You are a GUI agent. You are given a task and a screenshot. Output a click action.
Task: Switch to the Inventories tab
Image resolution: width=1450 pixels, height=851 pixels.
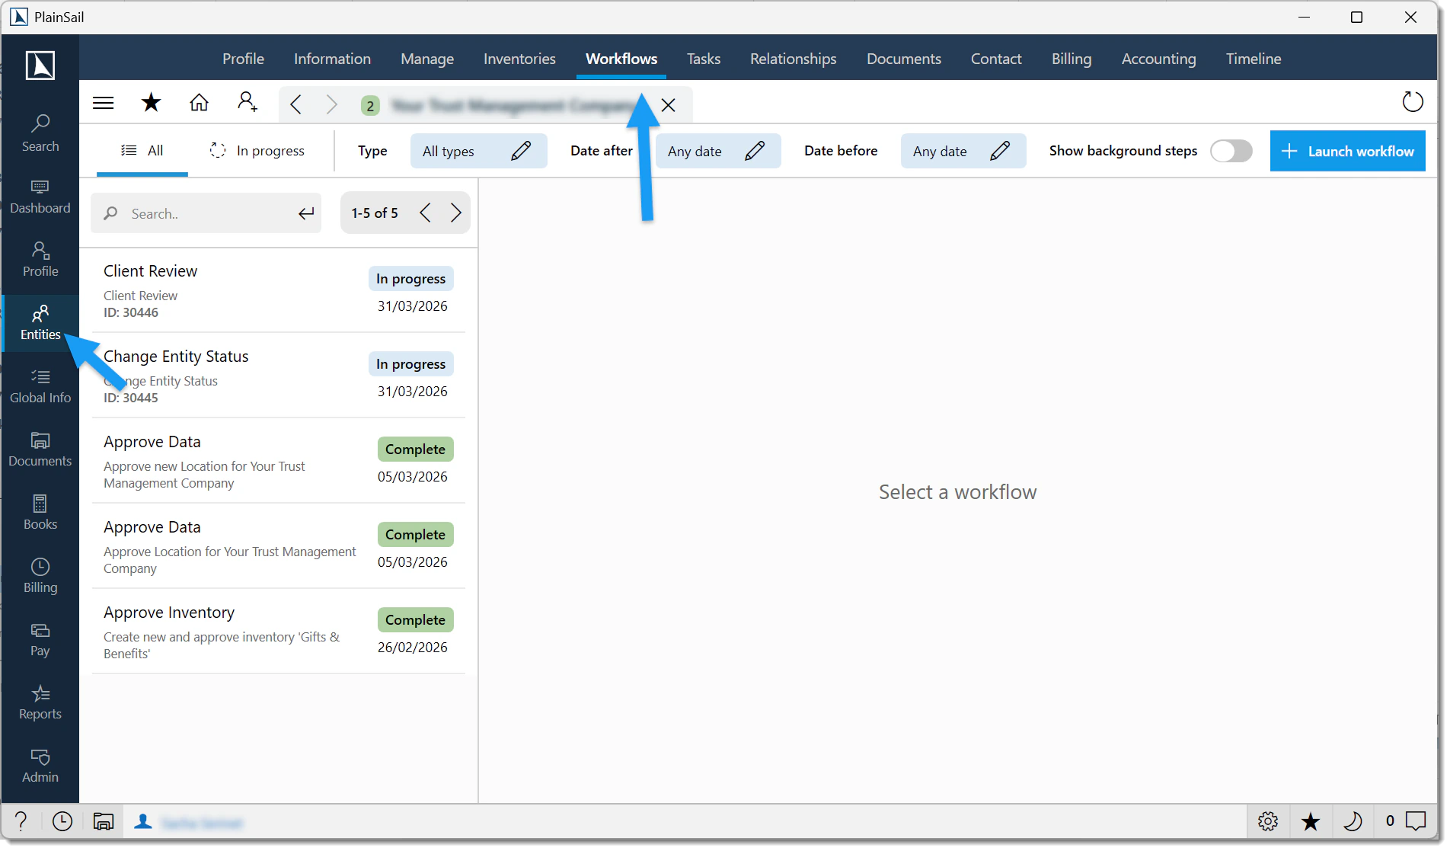point(519,59)
